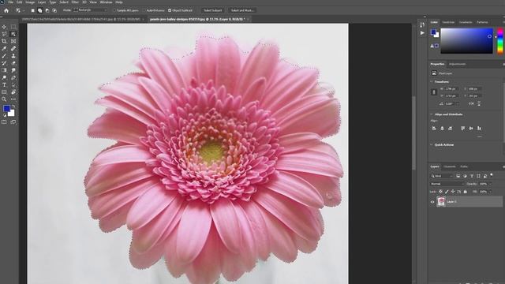Select the Zoom tool
505x284 pixels.
(4, 99)
